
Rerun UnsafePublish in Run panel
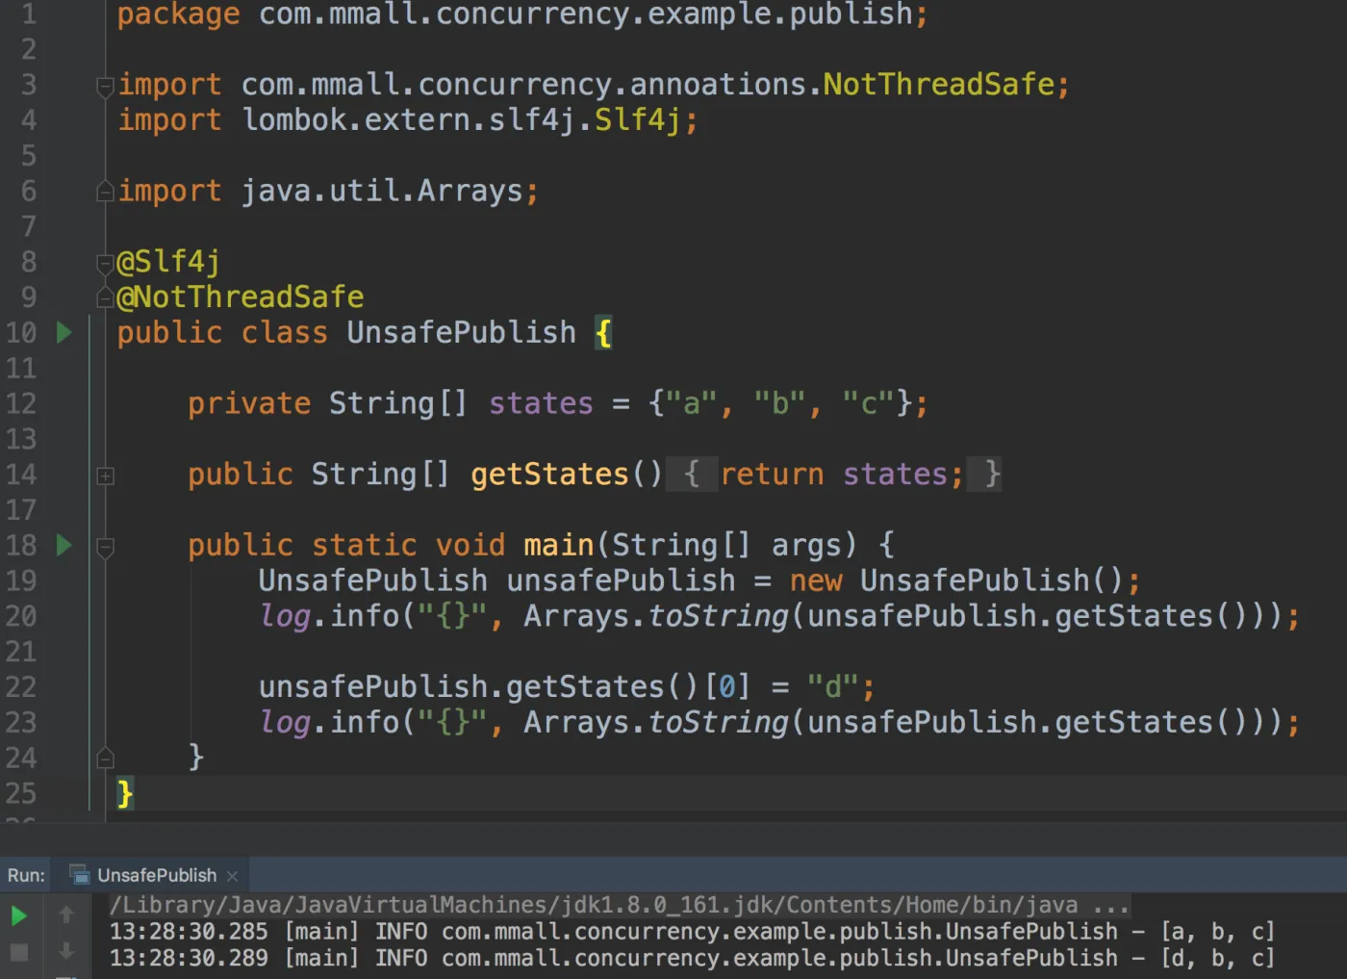click(18, 915)
